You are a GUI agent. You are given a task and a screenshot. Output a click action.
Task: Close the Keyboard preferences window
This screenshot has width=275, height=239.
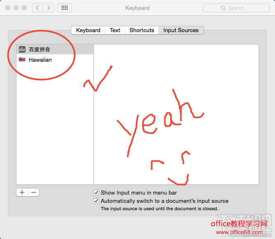(x=8, y=8)
